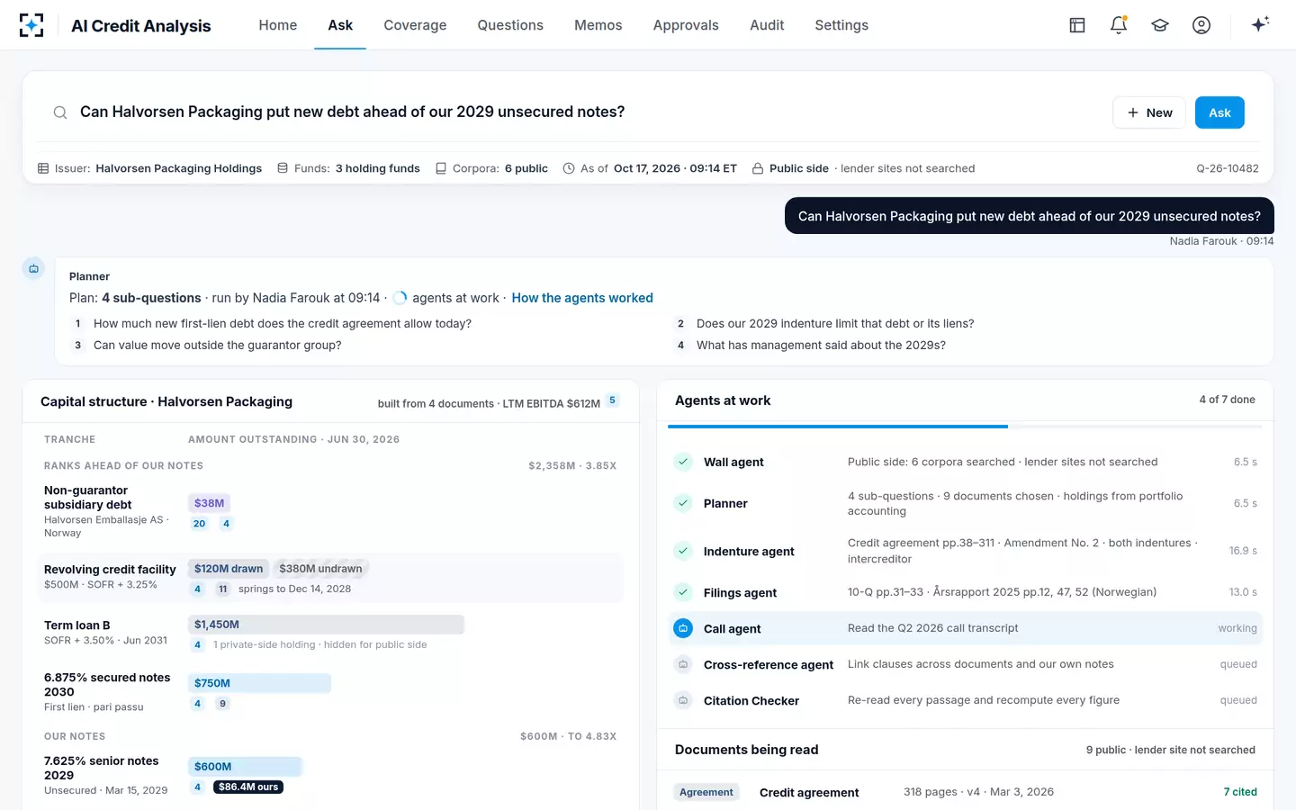1296x810 pixels.
Task: Click the 'Corpora: 6 public' chip
Action: (x=491, y=168)
